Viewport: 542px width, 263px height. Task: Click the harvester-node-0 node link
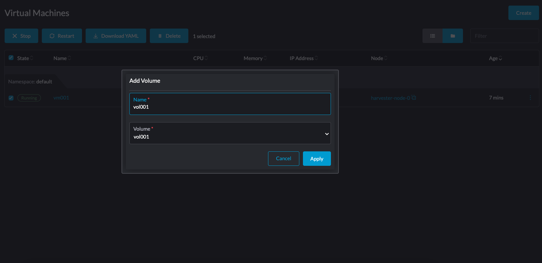pyautogui.click(x=390, y=98)
